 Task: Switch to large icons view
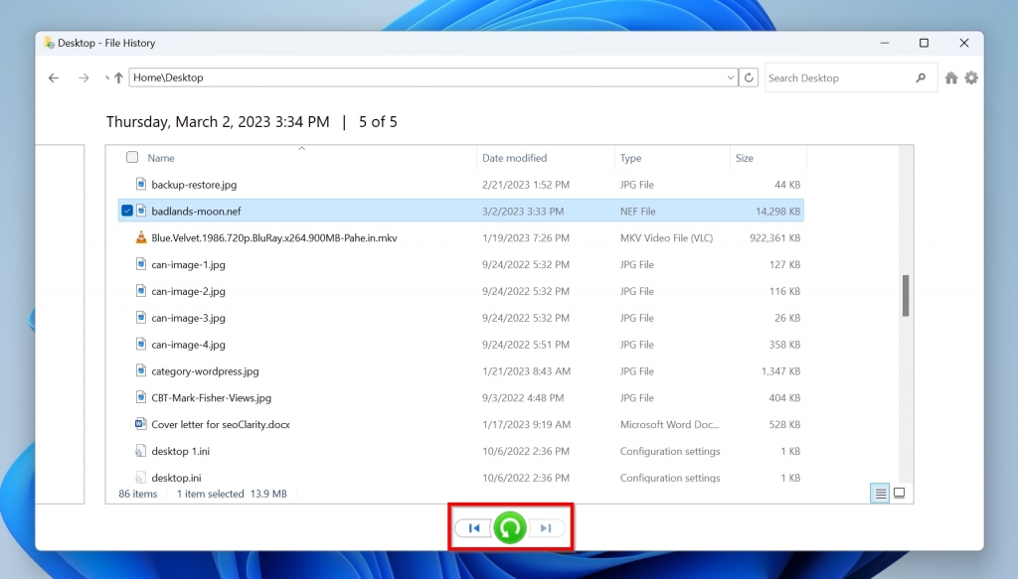[x=898, y=493]
